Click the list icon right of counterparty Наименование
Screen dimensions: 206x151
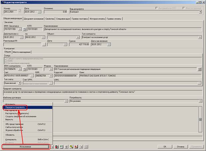[x=200, y=69]
